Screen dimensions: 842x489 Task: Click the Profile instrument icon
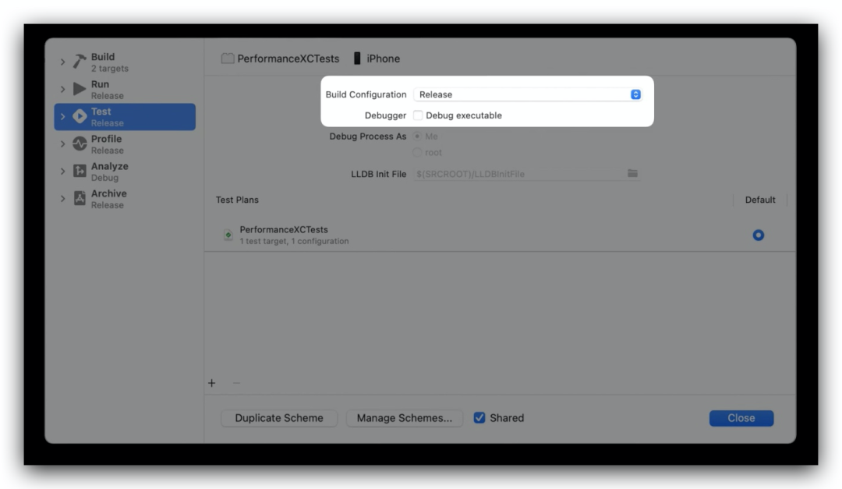[80, 144]
